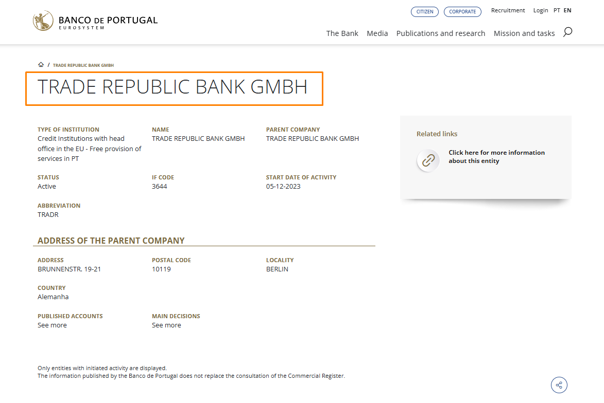Click the 'Only entities with initiated activity' note
604x403 pixels.
pyautogui.click(x=102, y=368)
